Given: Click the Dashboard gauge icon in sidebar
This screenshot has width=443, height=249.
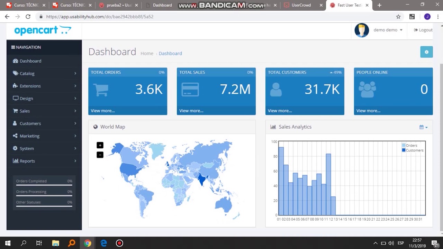Looking at the screenshot, I should pos(15,61).
